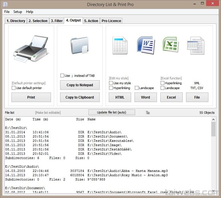The image size is (221, 198).
Task: Click the printer icon
Action: pyautogui.click(x=31, y=49)
